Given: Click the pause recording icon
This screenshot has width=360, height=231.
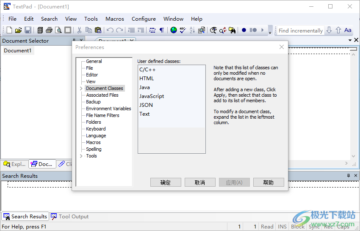Looking at the screenshot, I should 253,30.
